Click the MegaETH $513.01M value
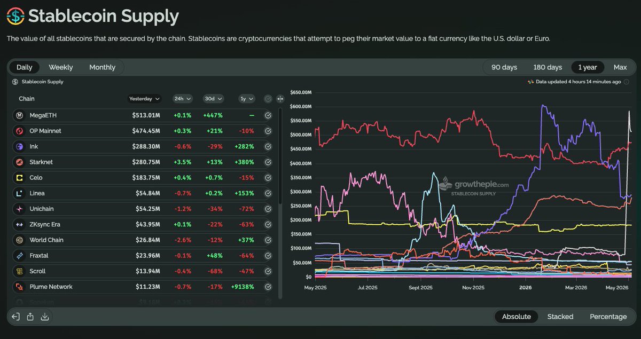 [x=146, y=115]
